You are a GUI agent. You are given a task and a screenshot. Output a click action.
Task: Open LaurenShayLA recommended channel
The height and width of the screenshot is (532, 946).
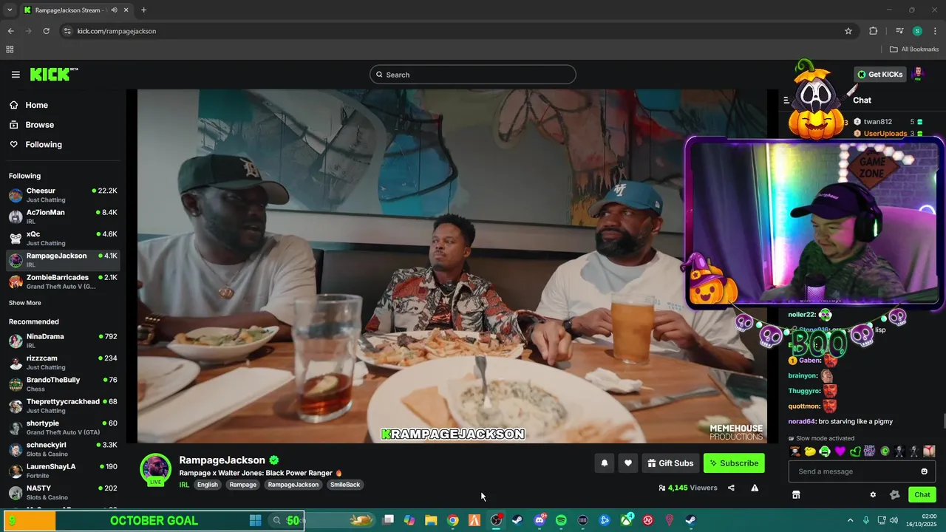coord(63,471)
